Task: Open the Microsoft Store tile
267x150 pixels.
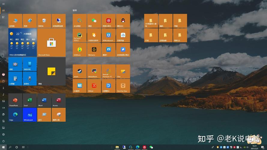Action: [x=51, y=43]
